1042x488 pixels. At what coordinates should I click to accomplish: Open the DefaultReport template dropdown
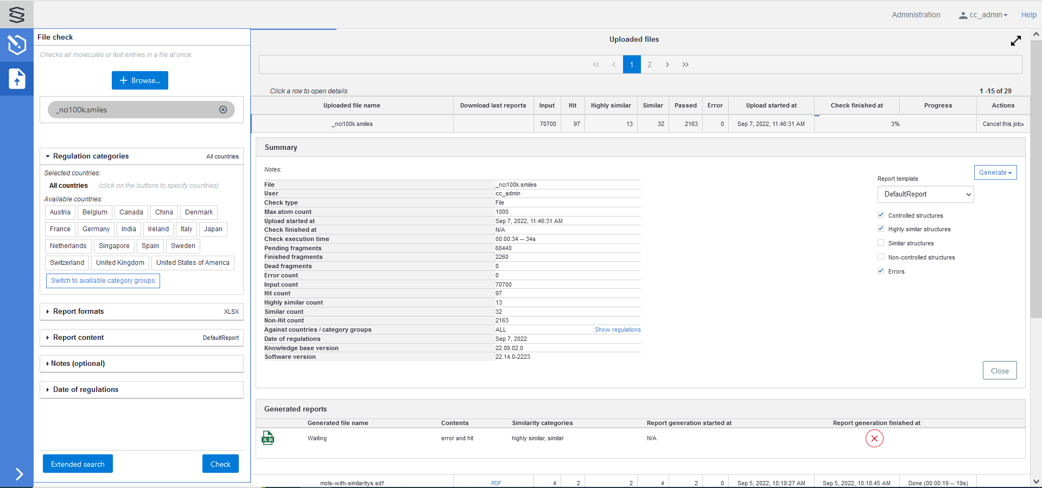pos(925,194)
